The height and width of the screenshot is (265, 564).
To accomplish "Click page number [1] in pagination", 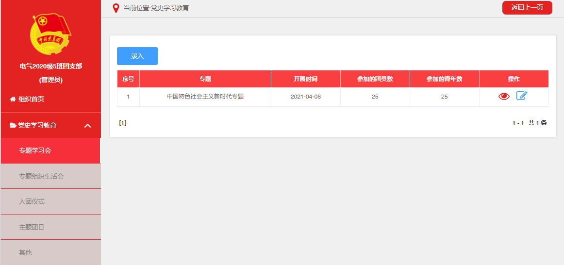I will [123, 123].
